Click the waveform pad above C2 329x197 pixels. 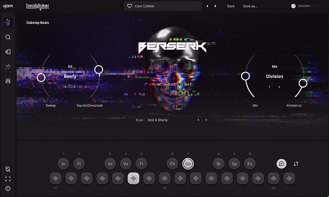[x=165, y=178]
